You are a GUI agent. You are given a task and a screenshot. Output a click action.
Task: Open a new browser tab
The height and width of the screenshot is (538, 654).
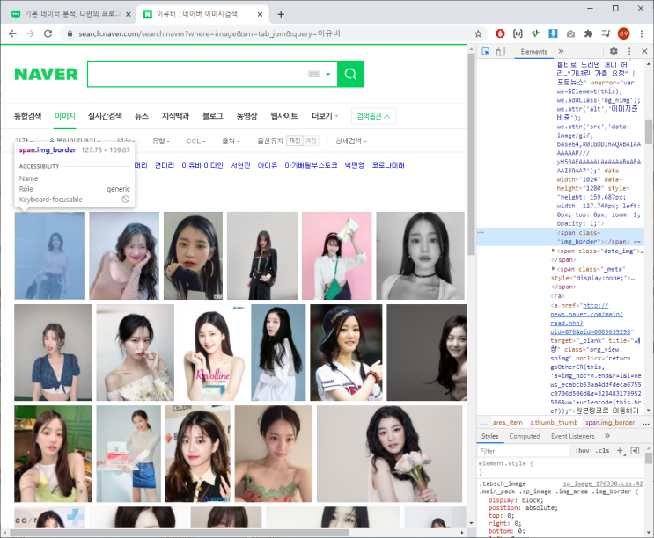pyautogui.click(x=281, y=14)
